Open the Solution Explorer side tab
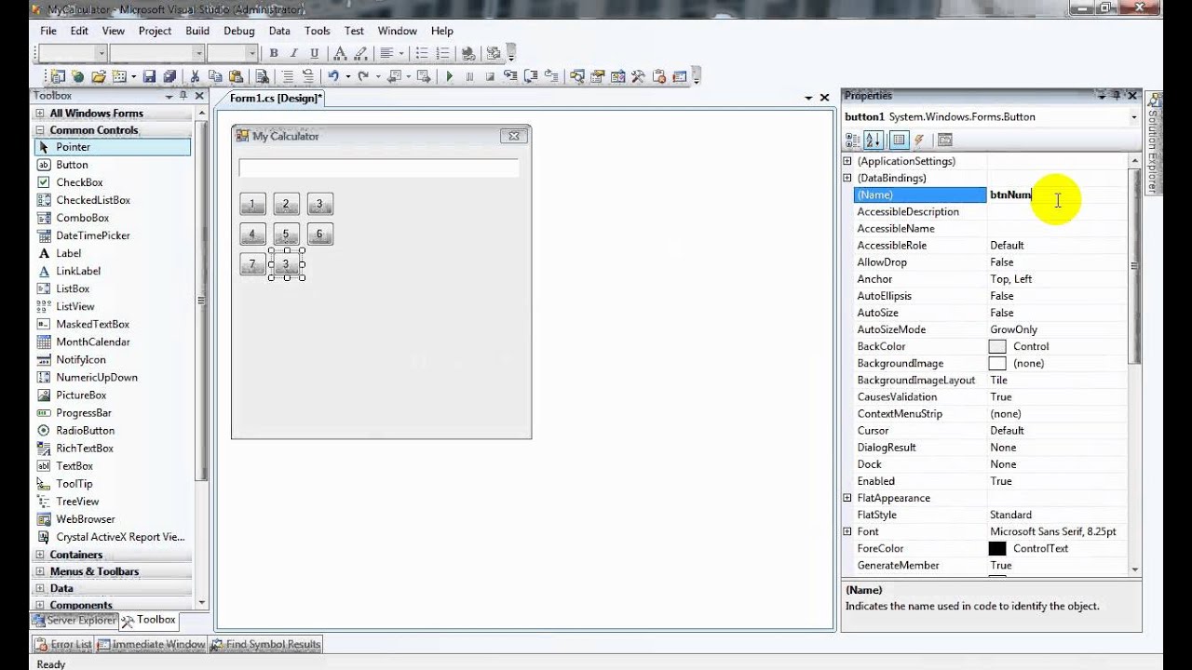 [x=1152, y=144]
